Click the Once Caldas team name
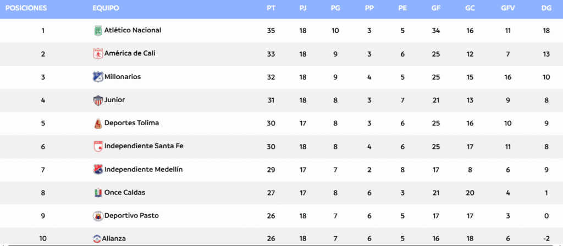 pos(125,193)
